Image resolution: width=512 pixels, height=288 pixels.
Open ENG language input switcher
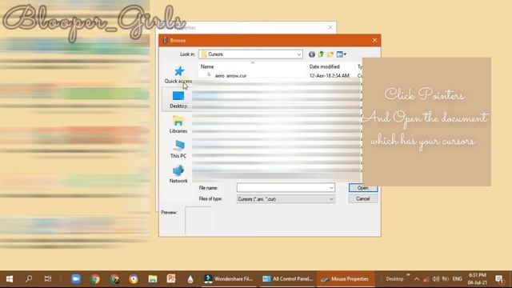[x=457, y=279]
